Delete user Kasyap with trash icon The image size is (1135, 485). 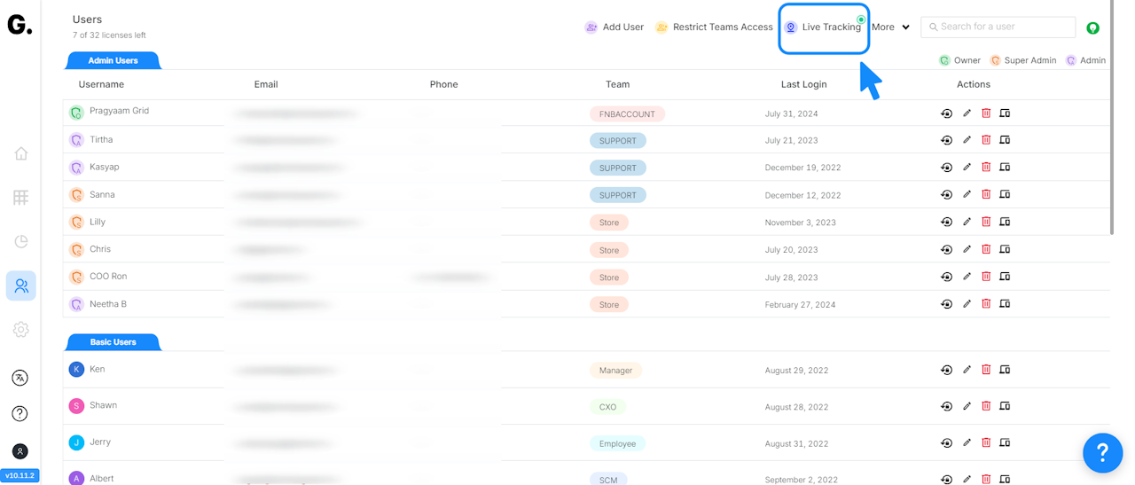coord(986,167)
